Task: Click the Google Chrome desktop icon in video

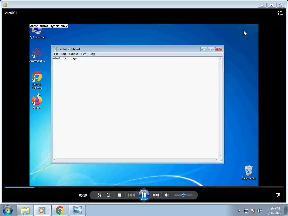Action: tap(37, 80)
